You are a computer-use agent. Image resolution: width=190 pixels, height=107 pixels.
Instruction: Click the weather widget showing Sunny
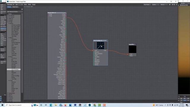point(158,105)
